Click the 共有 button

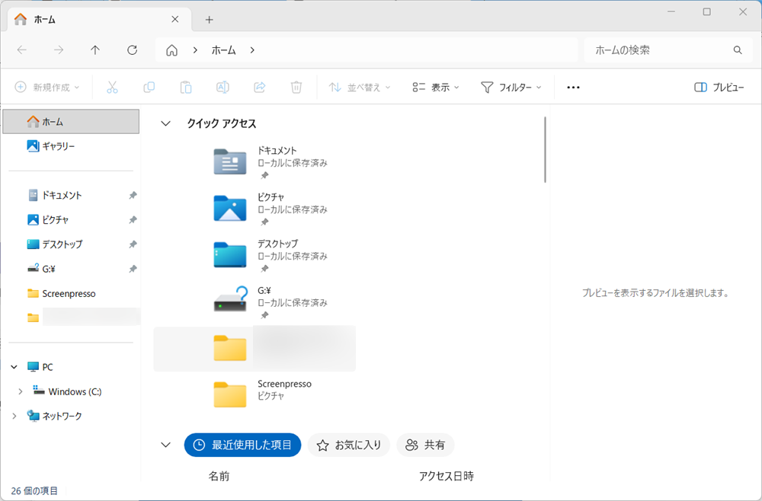(425, 445)
